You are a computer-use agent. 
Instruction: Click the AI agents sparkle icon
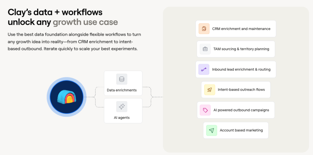coord(122,107)
